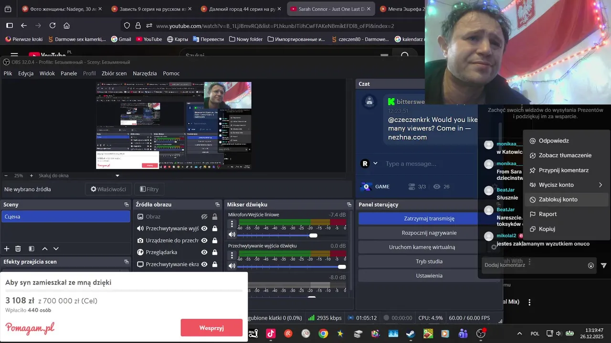Open browser home page icon
611x343 pixels.
67,26
